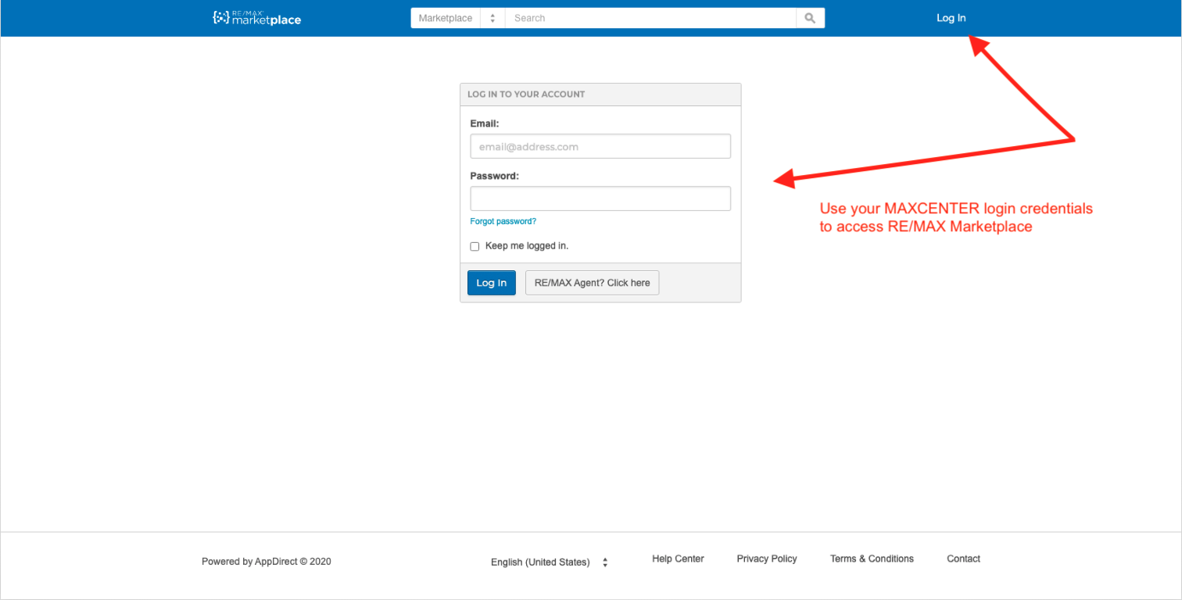Viewport: 1182px width, 600px height.
Task: Open the Contact footer link
Action: pyautogui.click(x=963, y=559)
